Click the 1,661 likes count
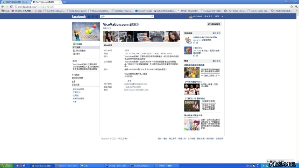The height and width of the screenshot is (168, 299). (x=76, y=75)
